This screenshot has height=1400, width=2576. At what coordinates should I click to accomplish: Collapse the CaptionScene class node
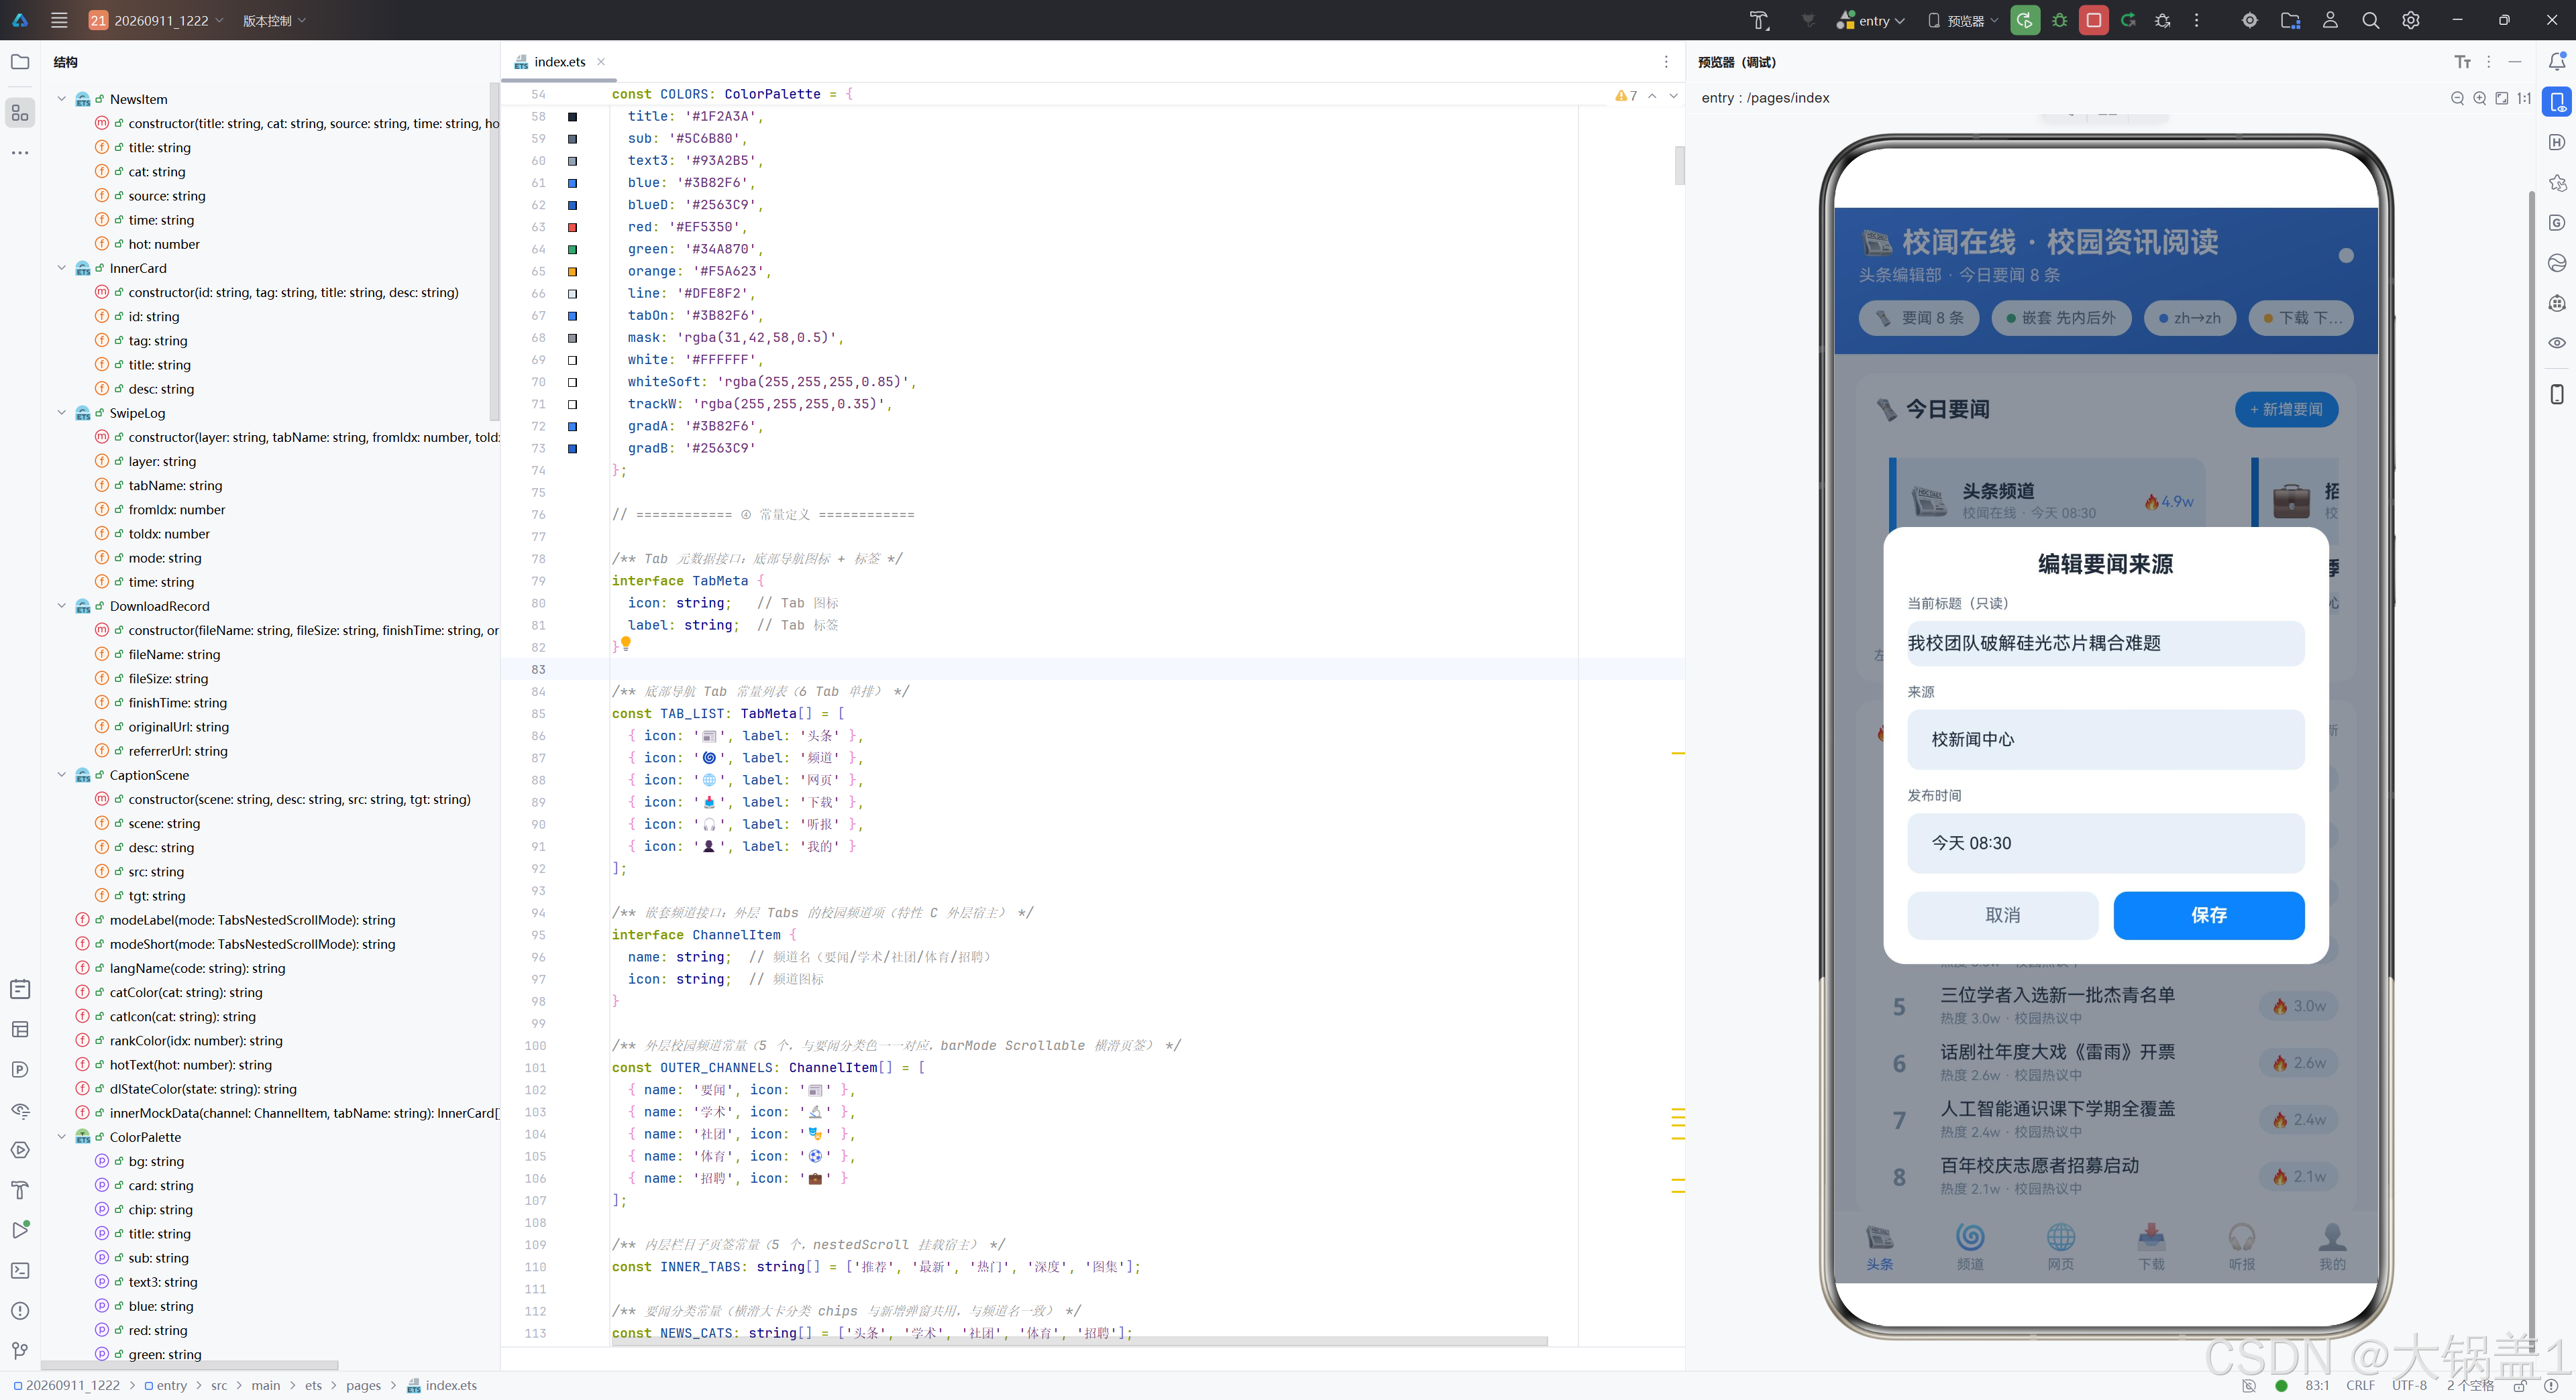pos(62,774)
